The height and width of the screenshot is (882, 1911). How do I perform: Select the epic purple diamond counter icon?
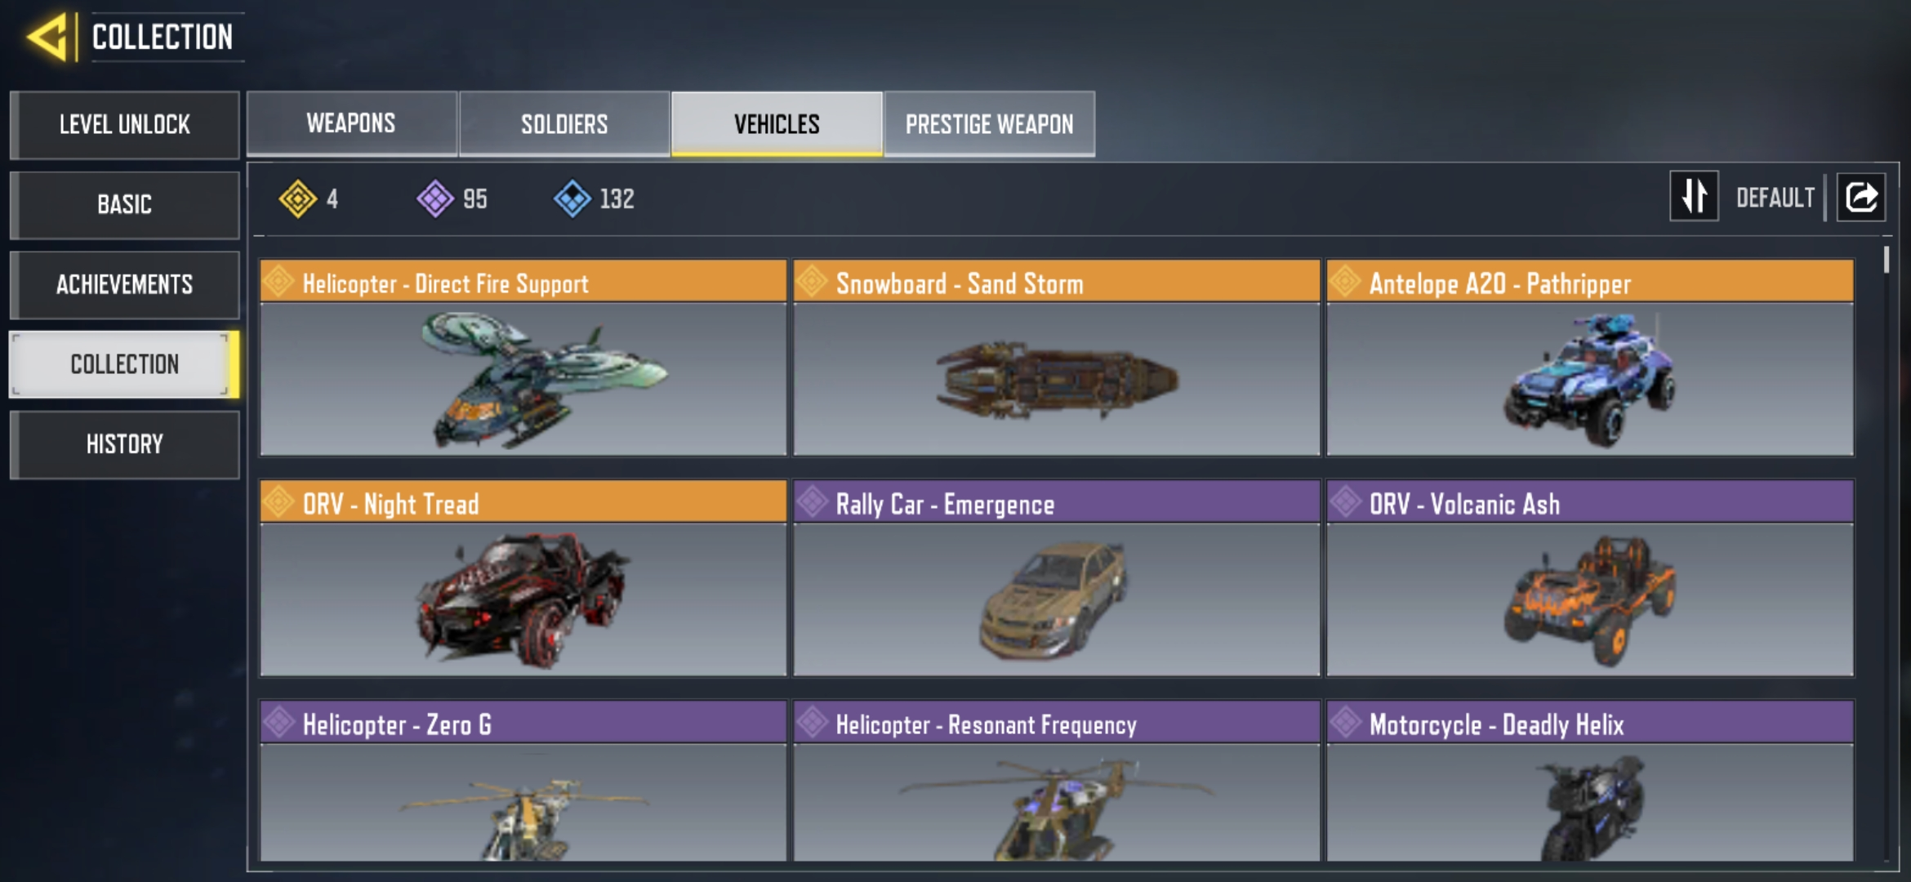point(434,198)
